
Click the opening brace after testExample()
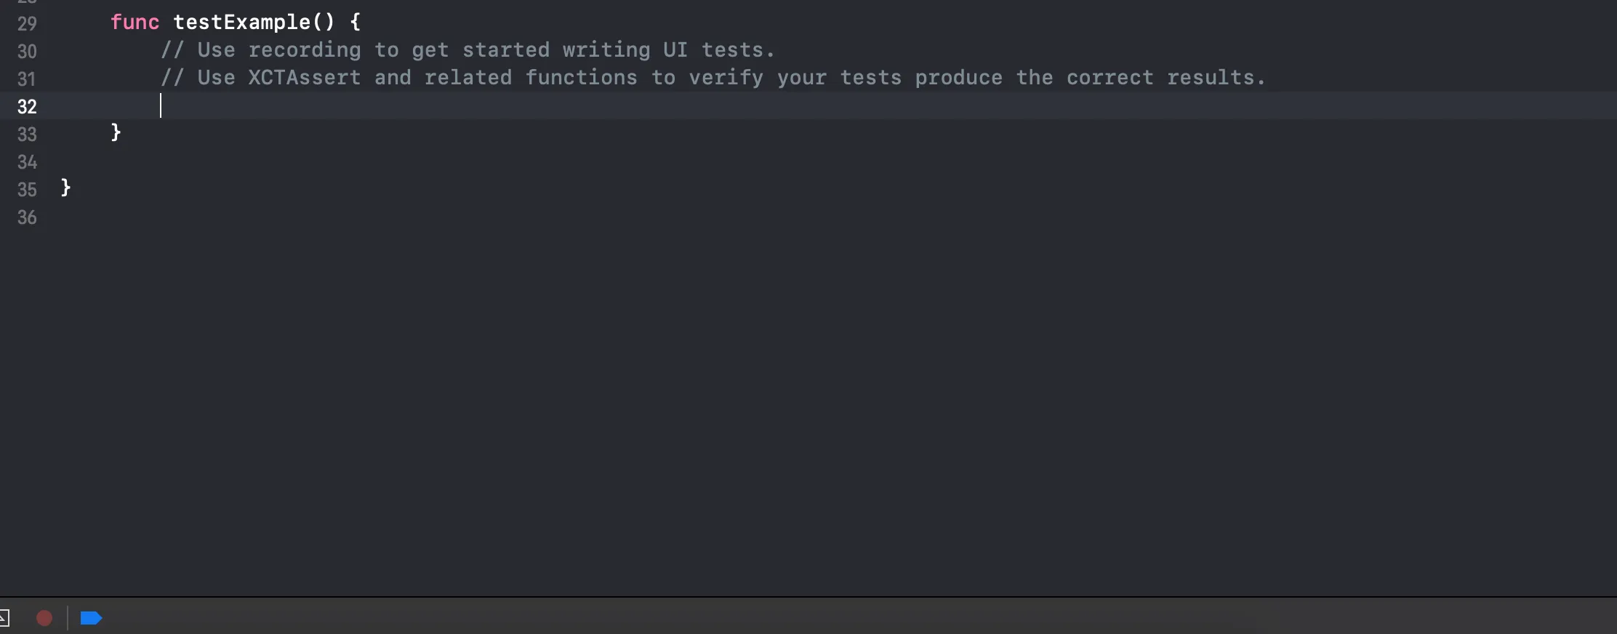coord(355,23)
